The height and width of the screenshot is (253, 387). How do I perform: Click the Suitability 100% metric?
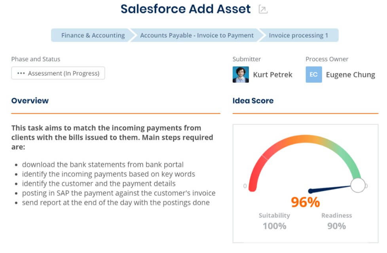[274, 221]
